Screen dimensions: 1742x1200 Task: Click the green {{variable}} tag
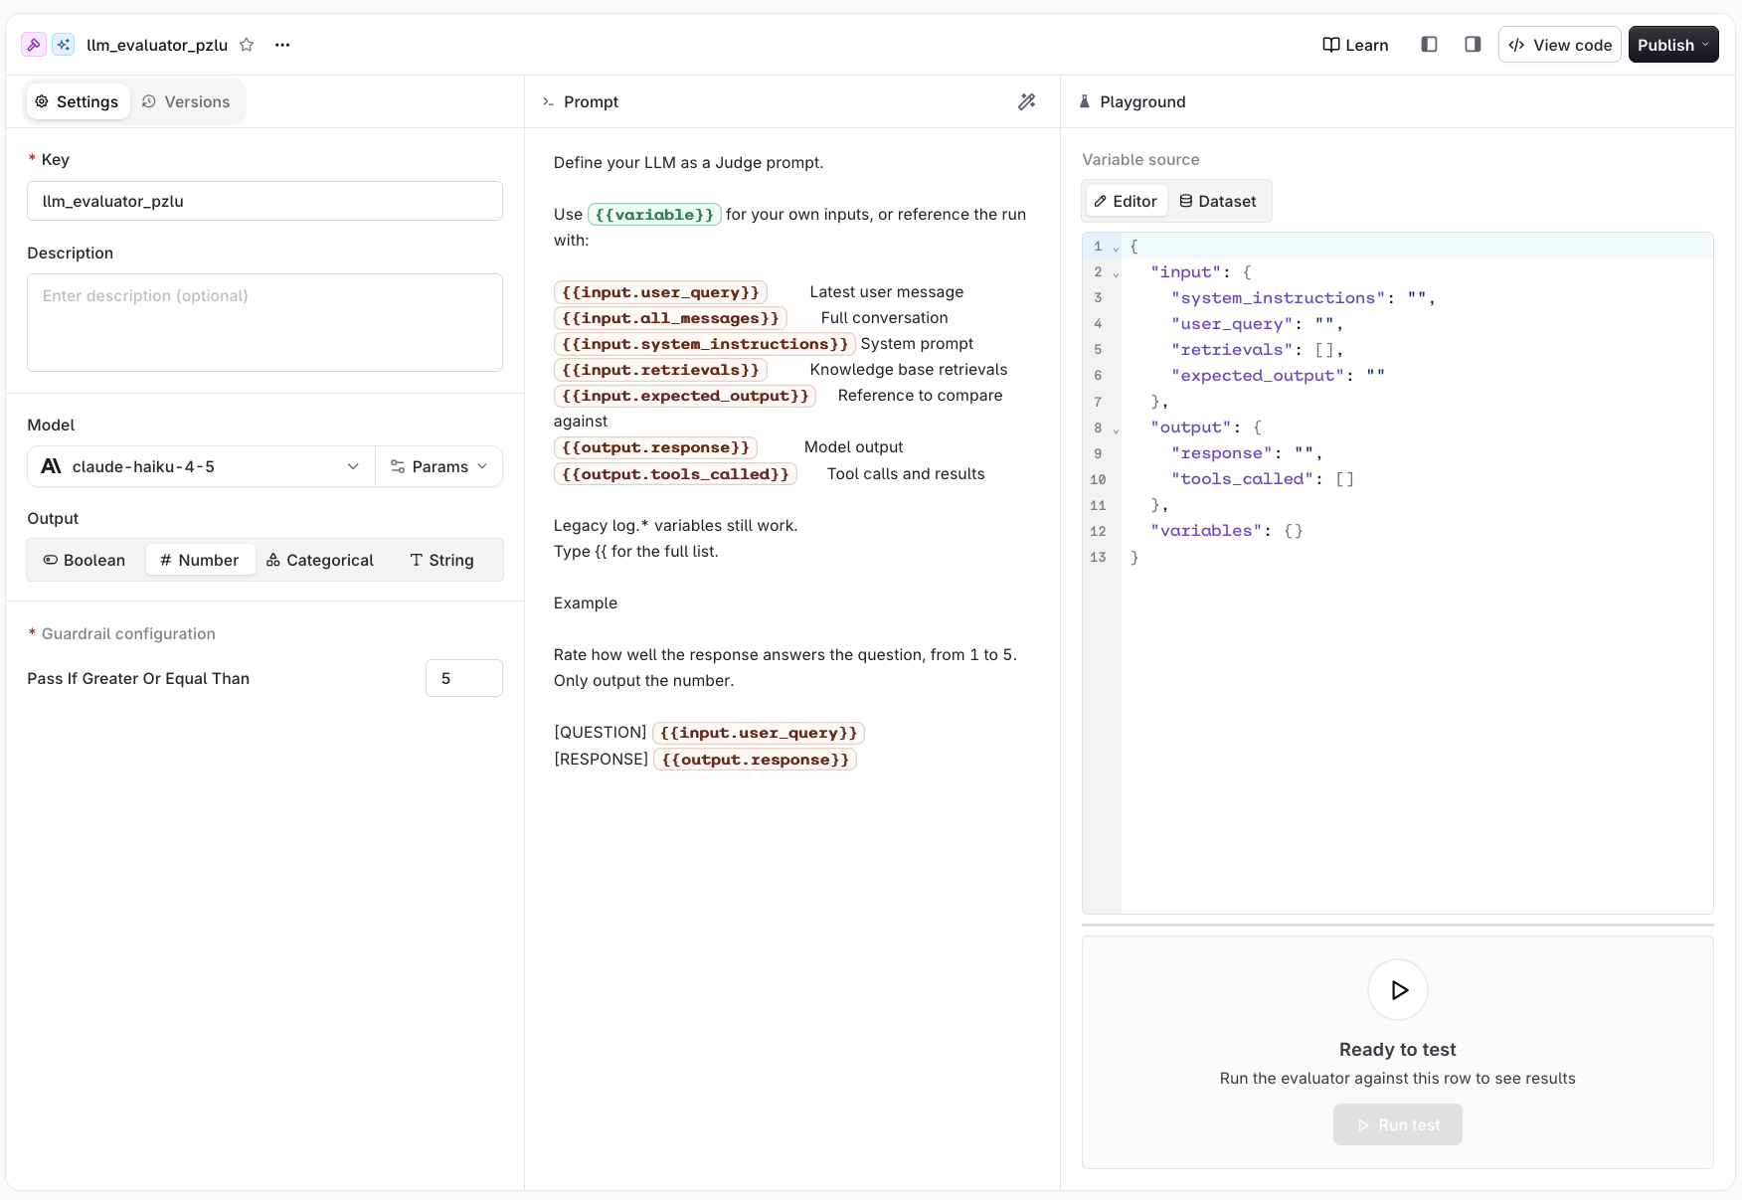[654, 214]
